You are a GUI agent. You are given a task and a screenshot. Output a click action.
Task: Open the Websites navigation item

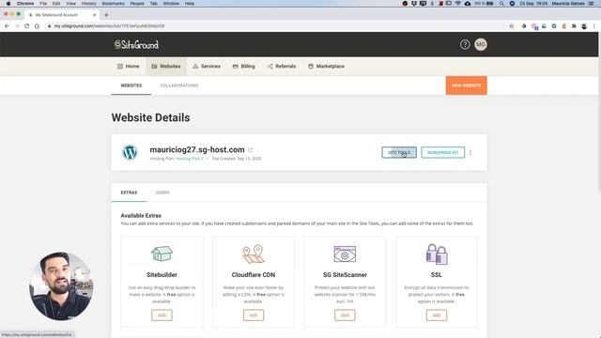pos(166,67)
